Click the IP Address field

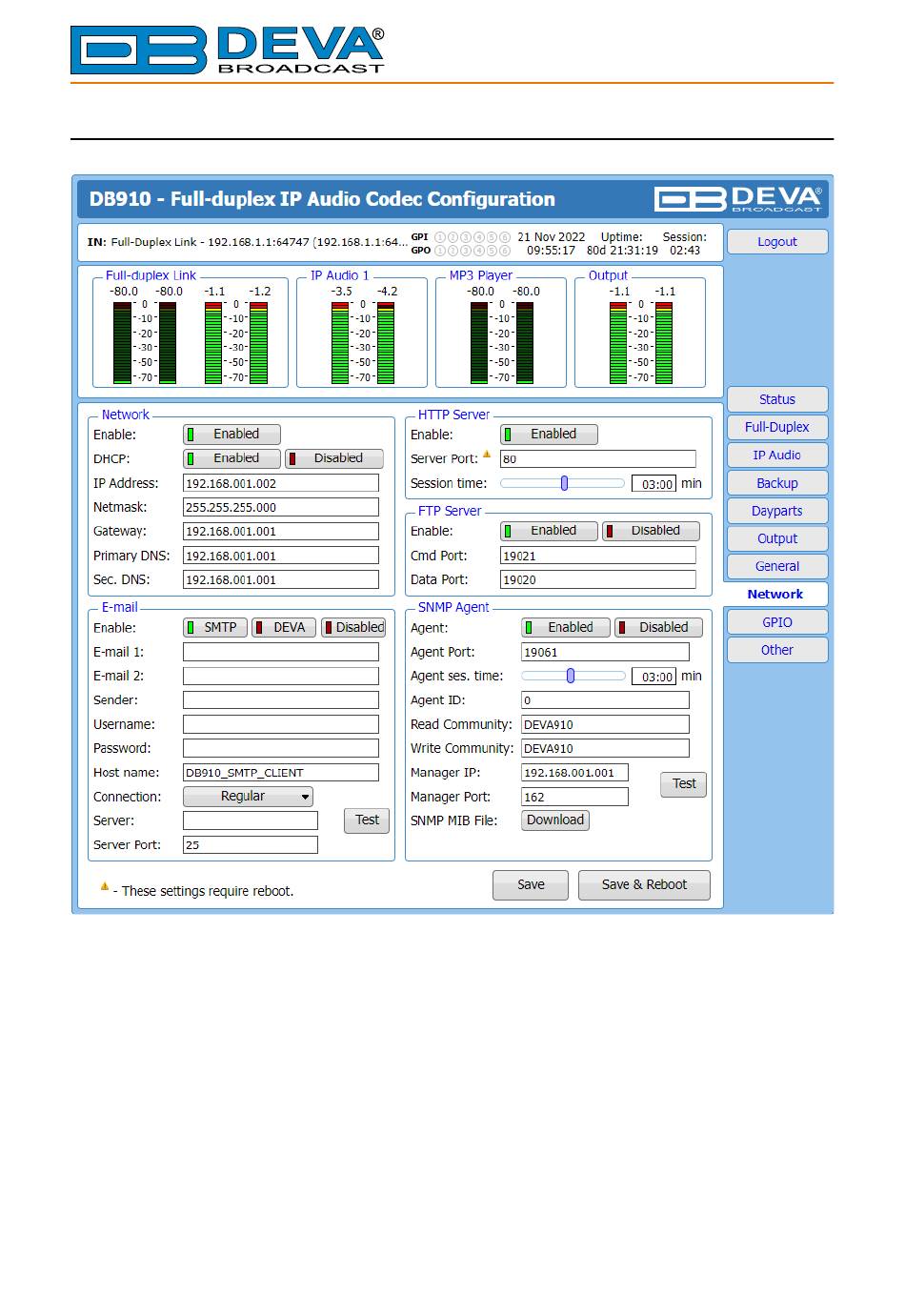[281, 483]
